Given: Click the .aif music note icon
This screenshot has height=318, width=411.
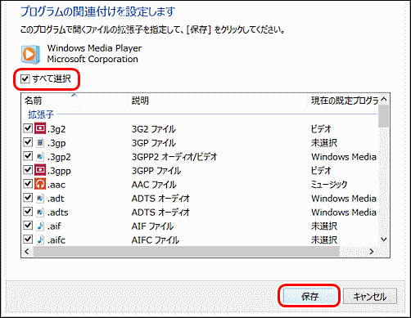Looking at the screenshot, I should pos(40,226).
